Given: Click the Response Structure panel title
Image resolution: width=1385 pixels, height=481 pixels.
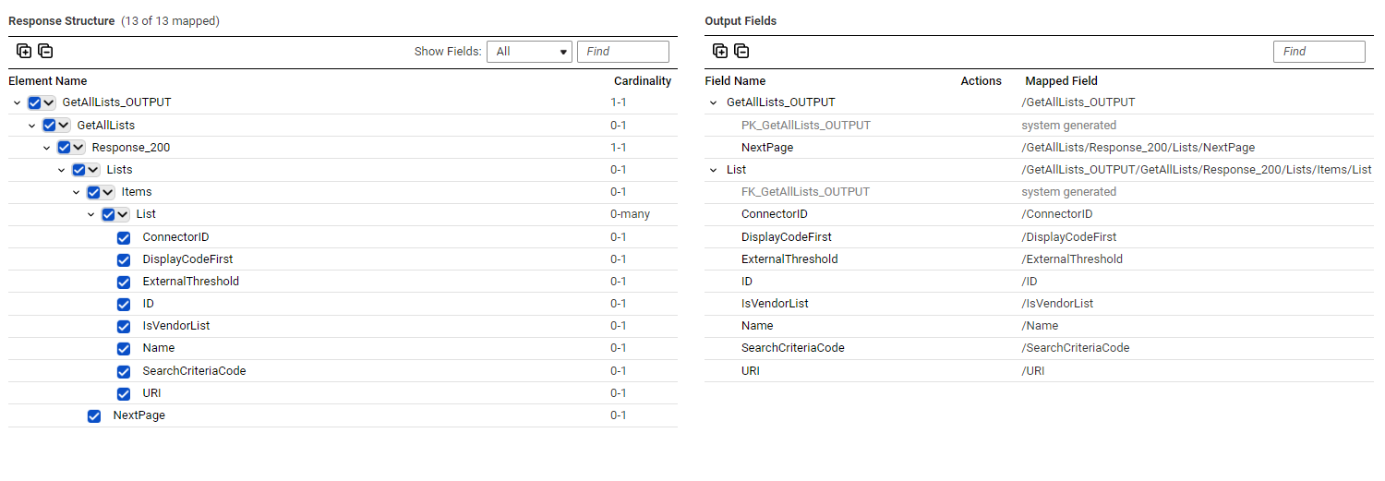Looking at the screenshot, I should click(62, 20).
